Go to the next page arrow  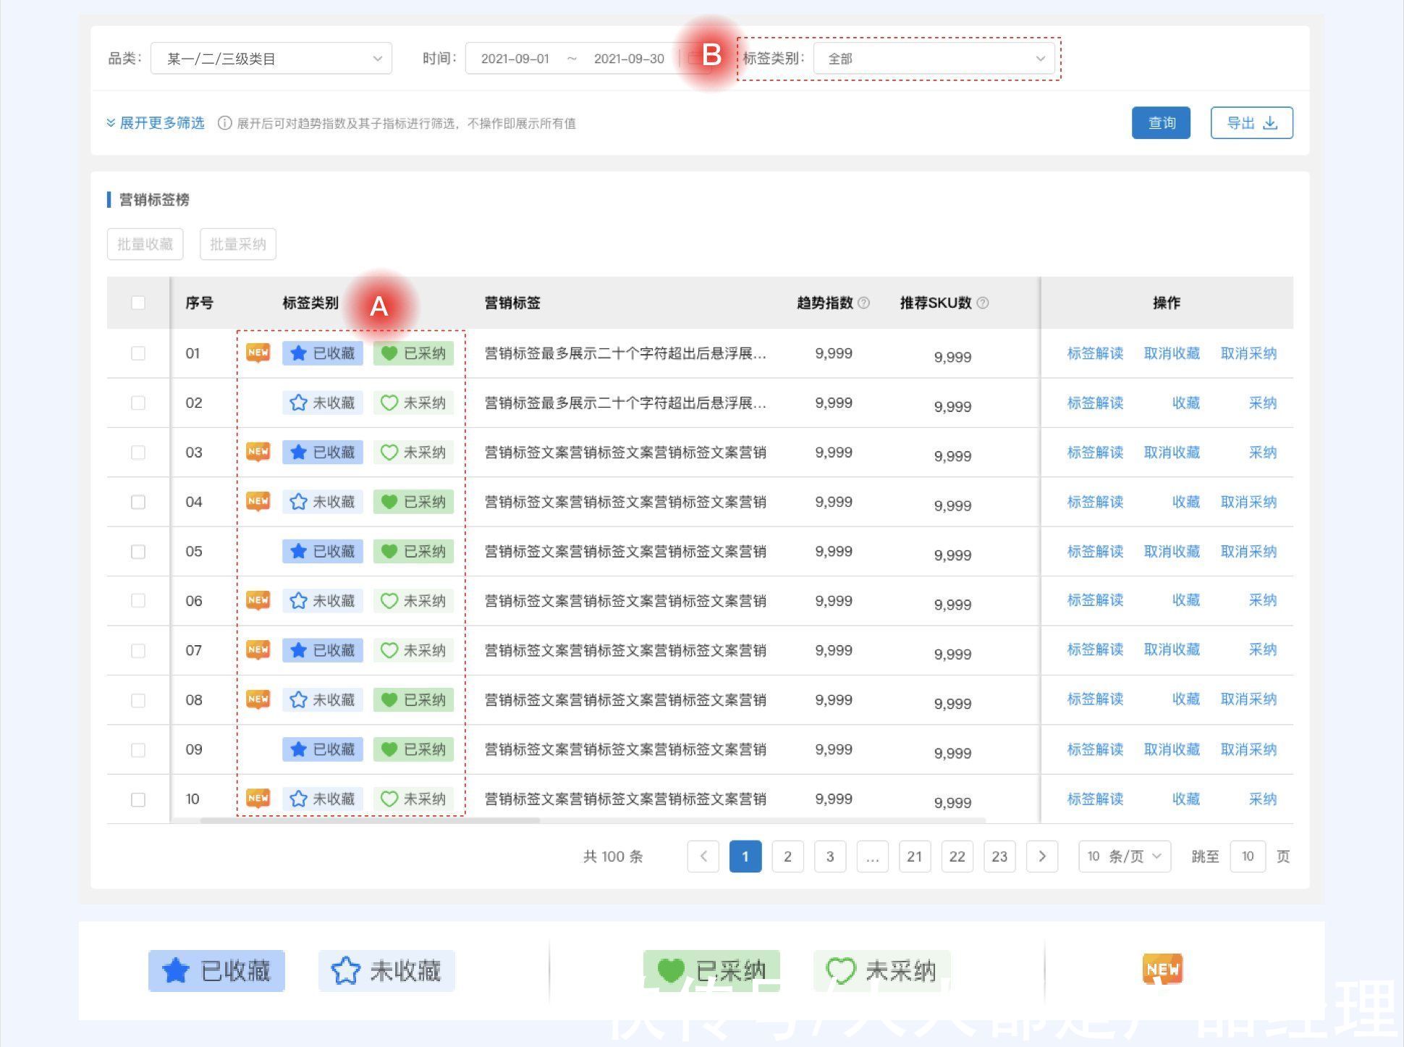pyautogui.click(x=1042, y=857)
